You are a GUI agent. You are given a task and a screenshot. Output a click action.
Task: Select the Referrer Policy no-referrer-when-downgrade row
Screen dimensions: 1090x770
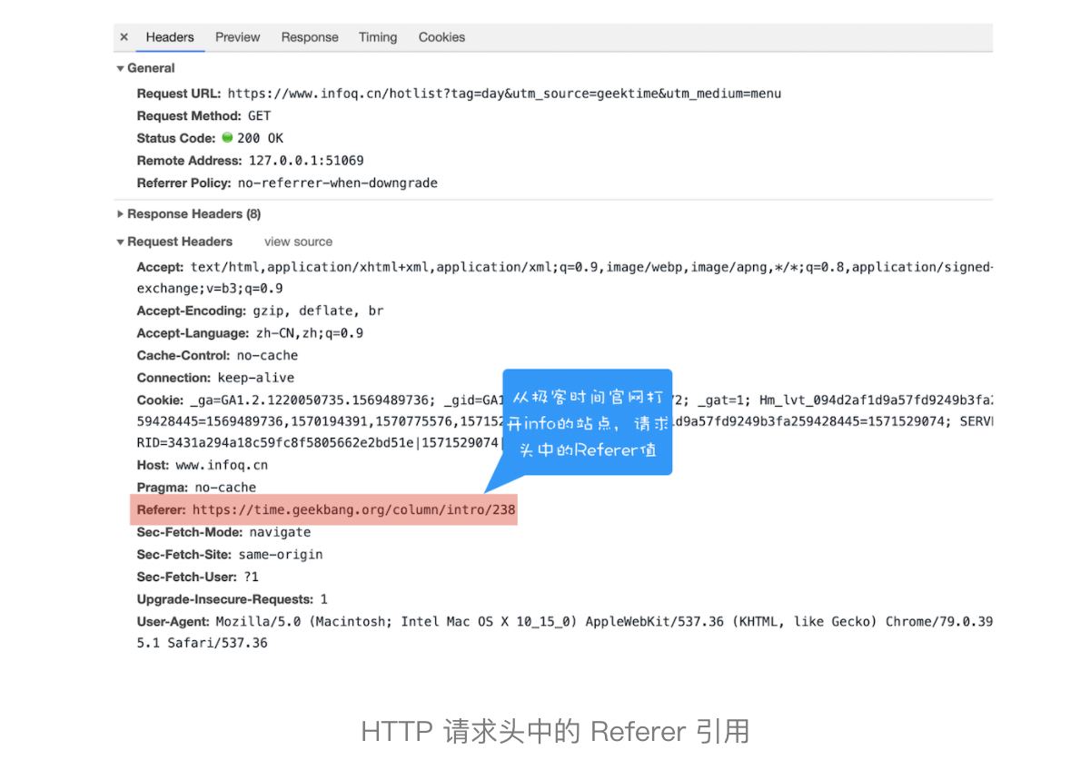point(287,183)
